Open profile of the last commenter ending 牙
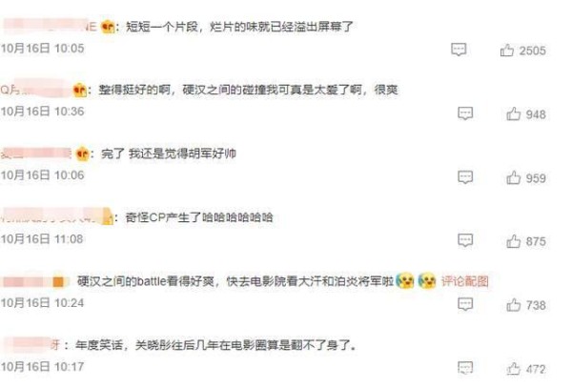This screenshot has width=572, height=389. pos(31,345)
